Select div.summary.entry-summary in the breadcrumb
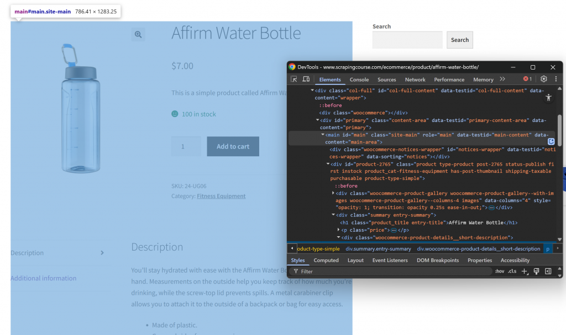The image size is (566, 335). tap(378, 249)
